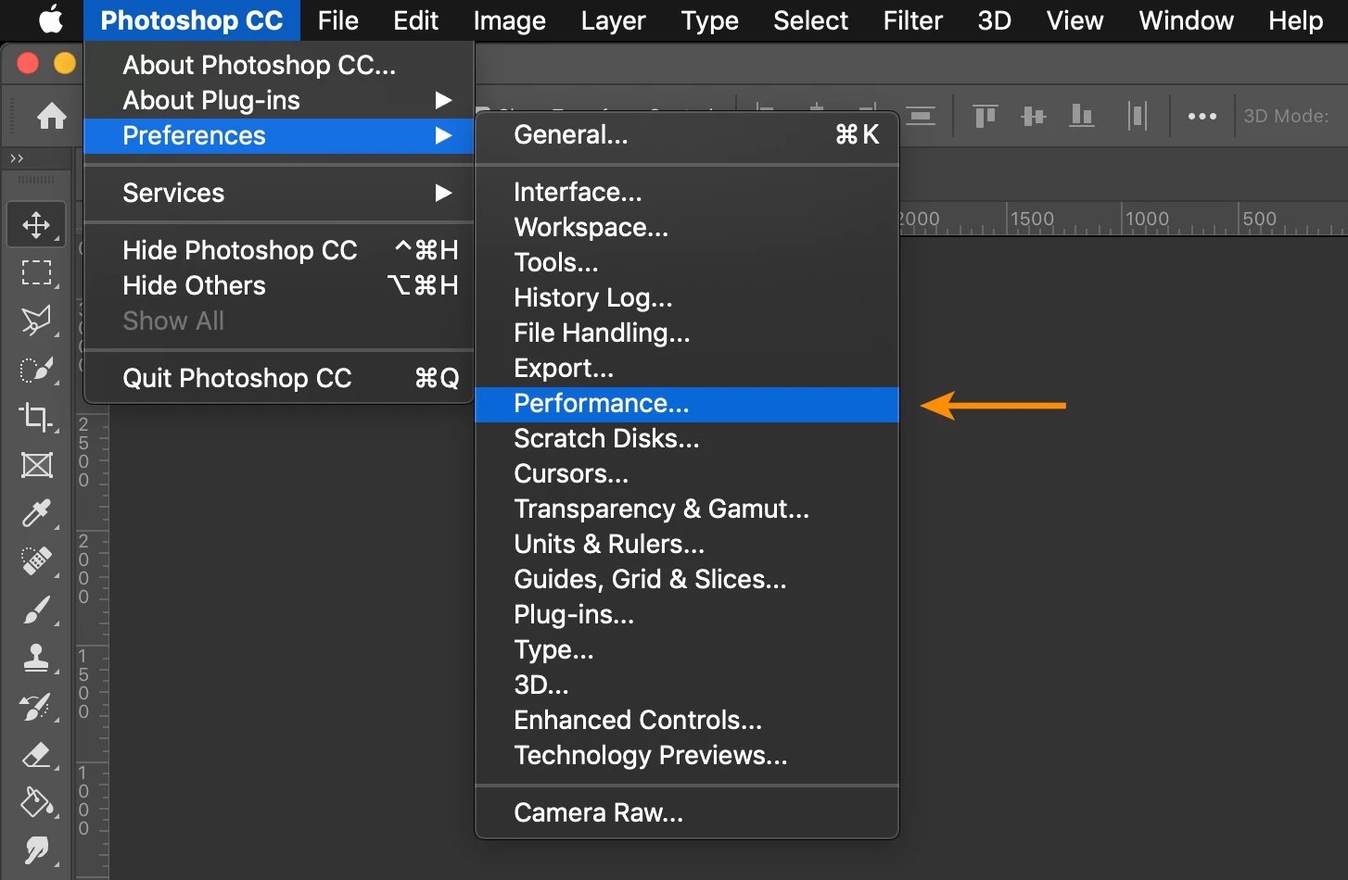The height and width of the screenshot is (880, 1348).
Task: Select the Quick Selection tool
Action: (36, 369)
